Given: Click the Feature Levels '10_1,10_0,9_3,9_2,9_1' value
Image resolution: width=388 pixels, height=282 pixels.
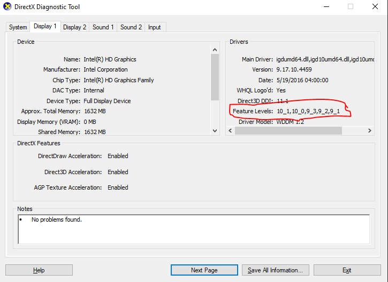Looking at the screenshot, I should 308,112.
